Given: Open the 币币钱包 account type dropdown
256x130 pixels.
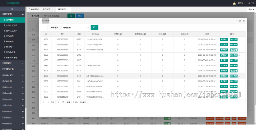Looking at the screenshot, I should (75, 28).
